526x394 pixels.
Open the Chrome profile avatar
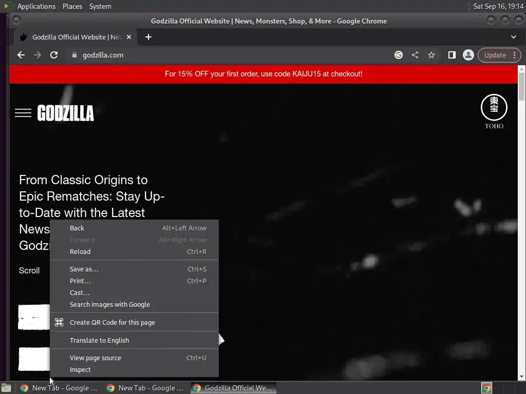click(468, 55)
